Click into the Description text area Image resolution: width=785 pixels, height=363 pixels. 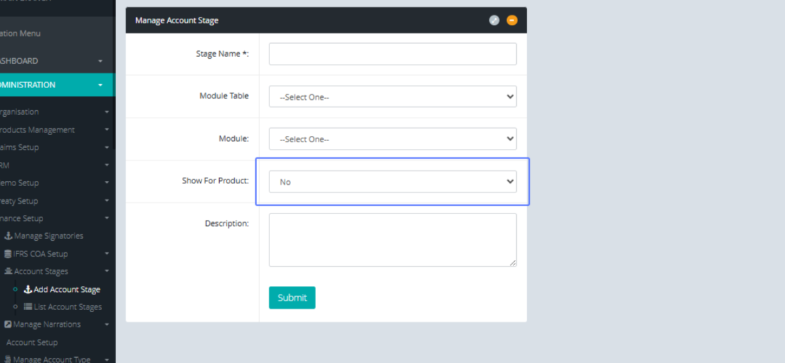click(x=392, y=240)
